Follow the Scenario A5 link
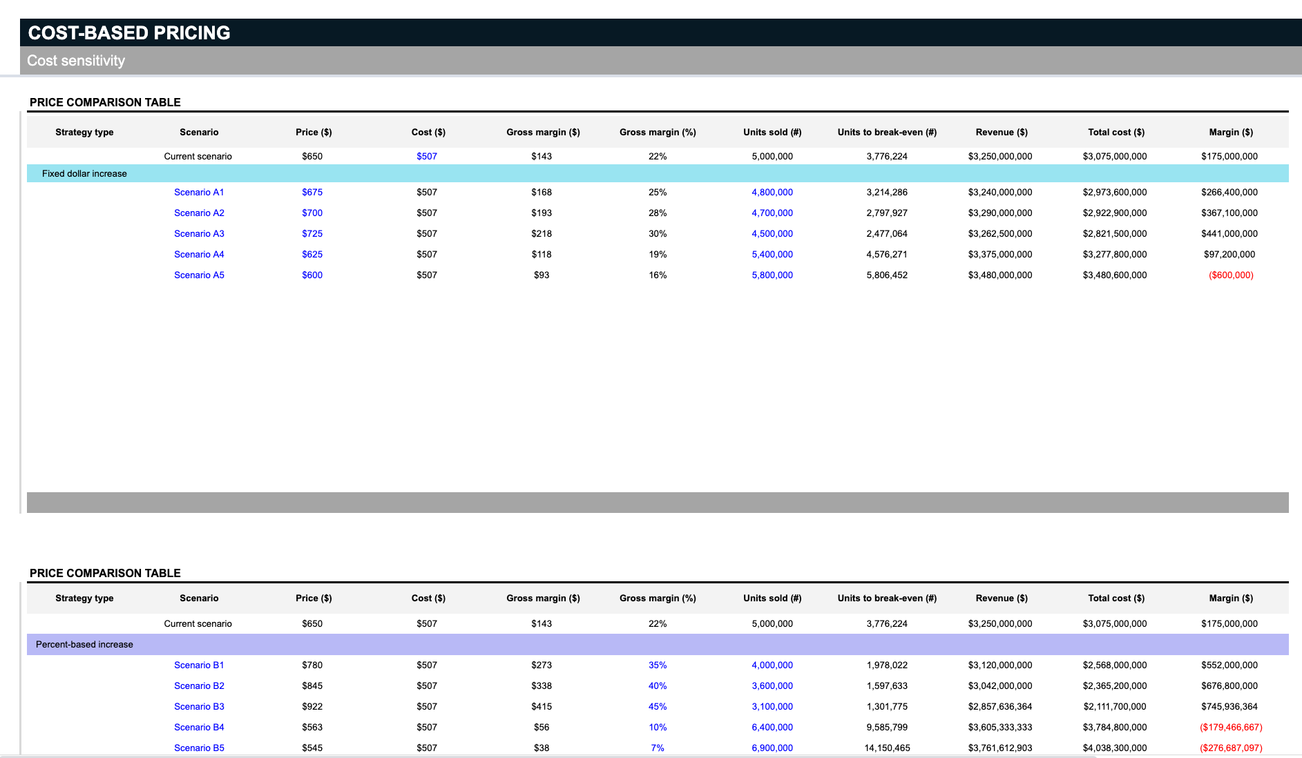 [x=199, y=275]
